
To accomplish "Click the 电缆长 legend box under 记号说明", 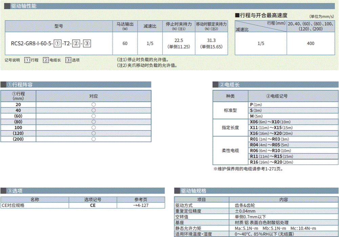I will pyautogui.click(x=46, y=60).
